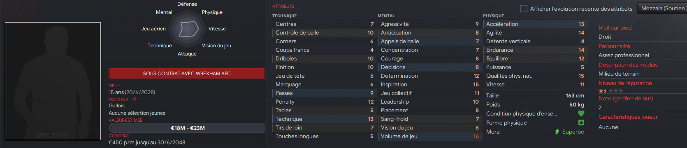Click the Wrexham AFC contract banner

point(187,73)
